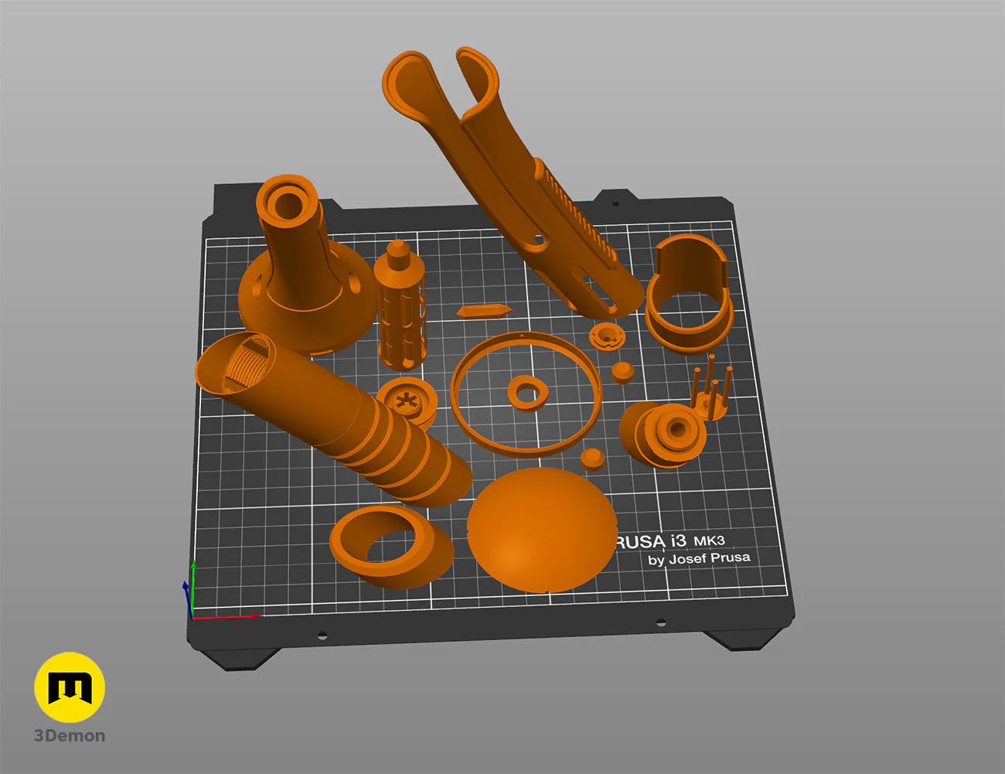Select the rounded nozzle cap model

click(663, 434)
